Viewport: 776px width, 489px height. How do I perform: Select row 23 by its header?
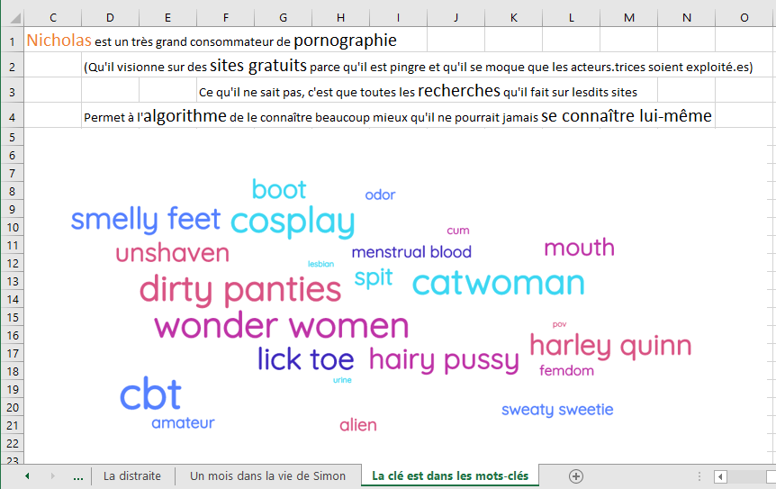pyautogui.click(x=12, y=459)
